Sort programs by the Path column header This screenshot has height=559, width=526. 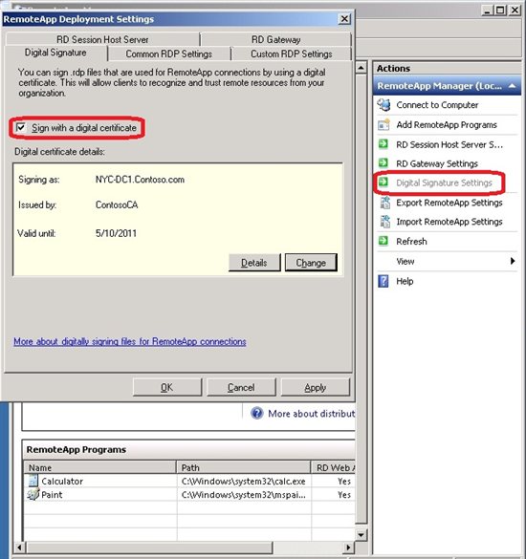pyautogui.click(x=244, y=467)
